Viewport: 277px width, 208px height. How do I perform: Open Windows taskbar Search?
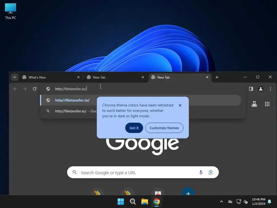[133, 201]
